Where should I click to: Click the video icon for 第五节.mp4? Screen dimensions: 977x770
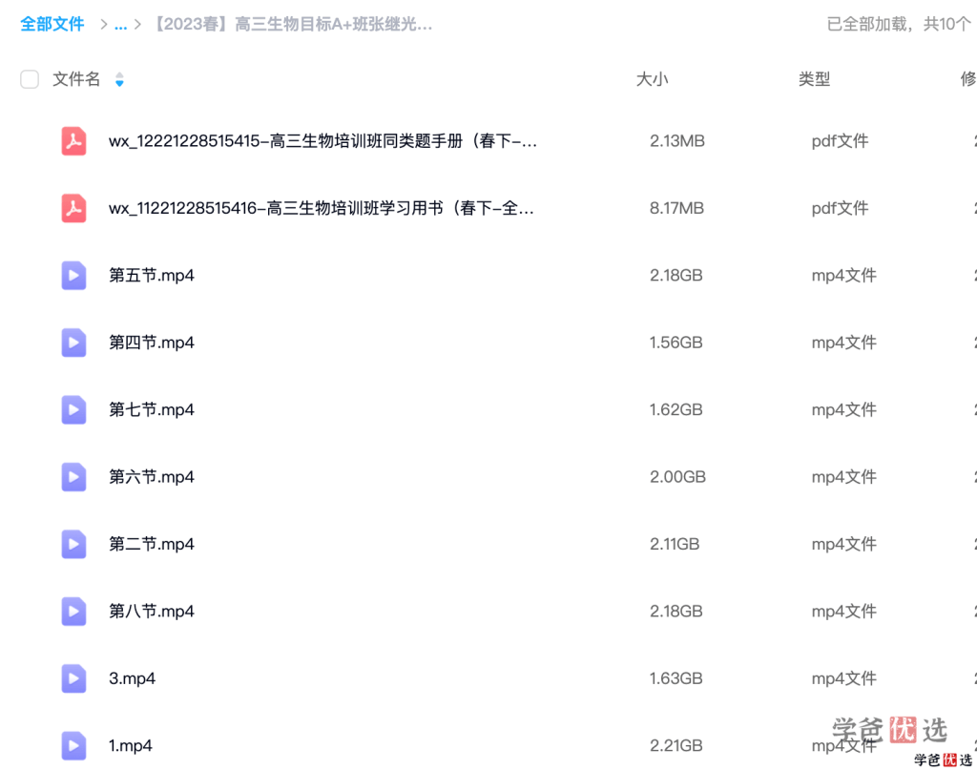pos(73,276)
